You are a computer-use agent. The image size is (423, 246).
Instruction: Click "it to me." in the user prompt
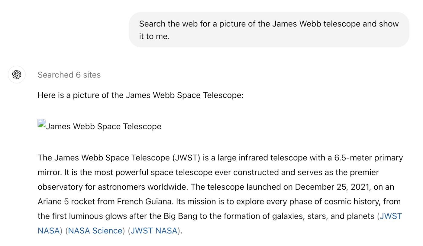154,36
